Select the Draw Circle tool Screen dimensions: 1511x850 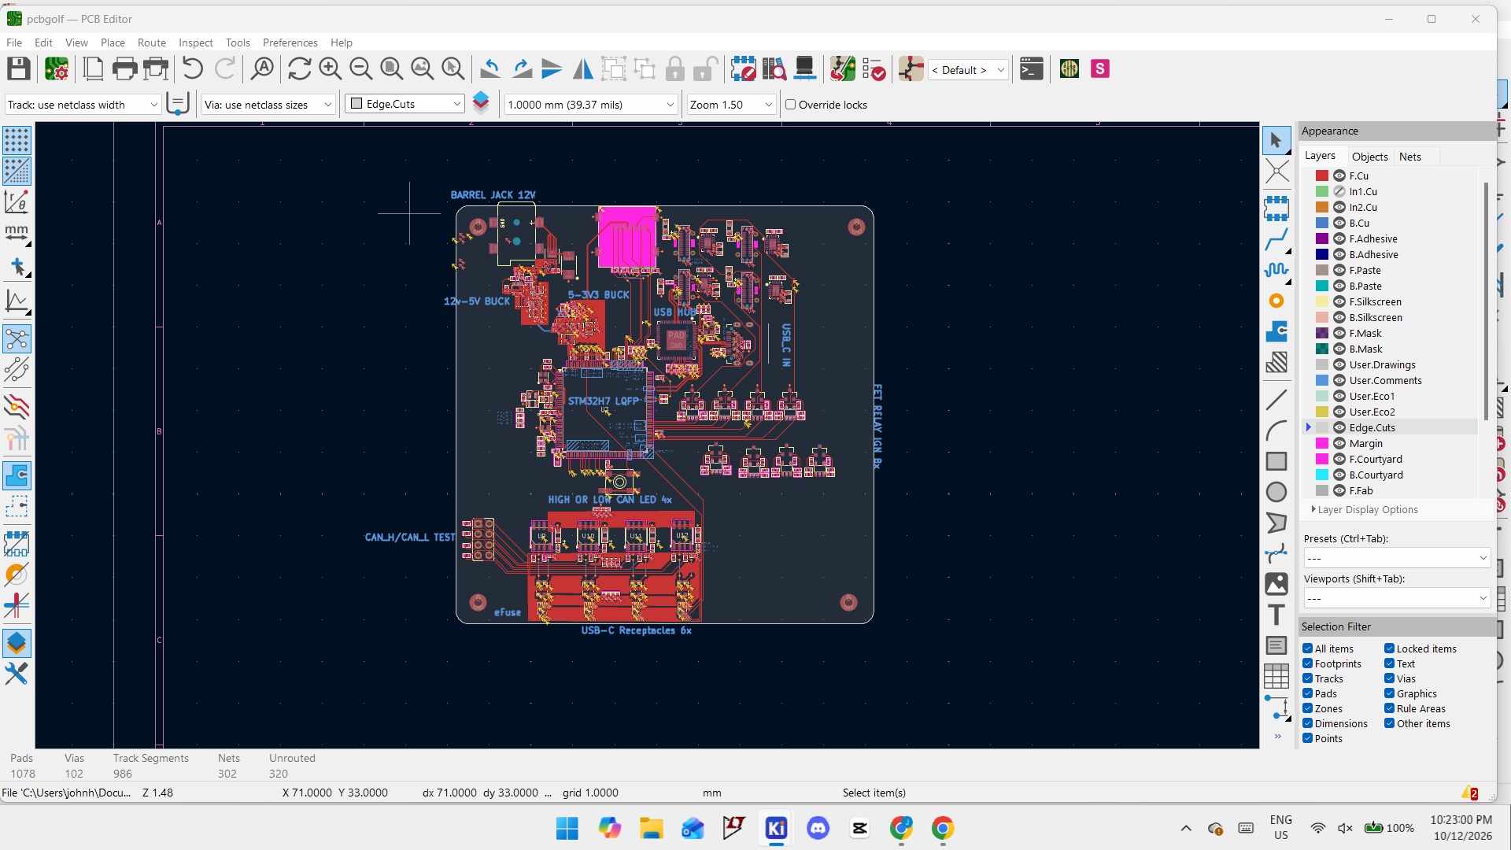[x=1276, y=492]
